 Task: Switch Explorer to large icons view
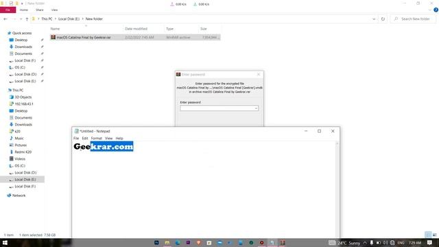pyautogui.click(x=434, y=235)
